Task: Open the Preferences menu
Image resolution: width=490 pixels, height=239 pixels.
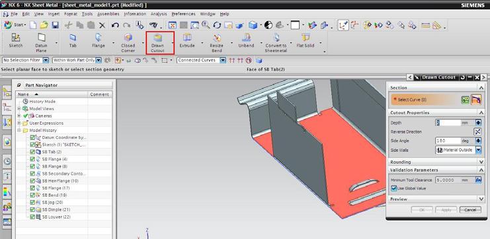Action: (183, 14)
